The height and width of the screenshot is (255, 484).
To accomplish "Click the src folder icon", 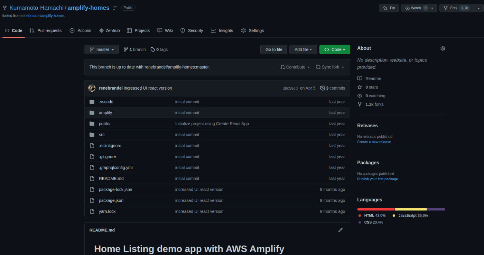I will click(x=92, y=135).
